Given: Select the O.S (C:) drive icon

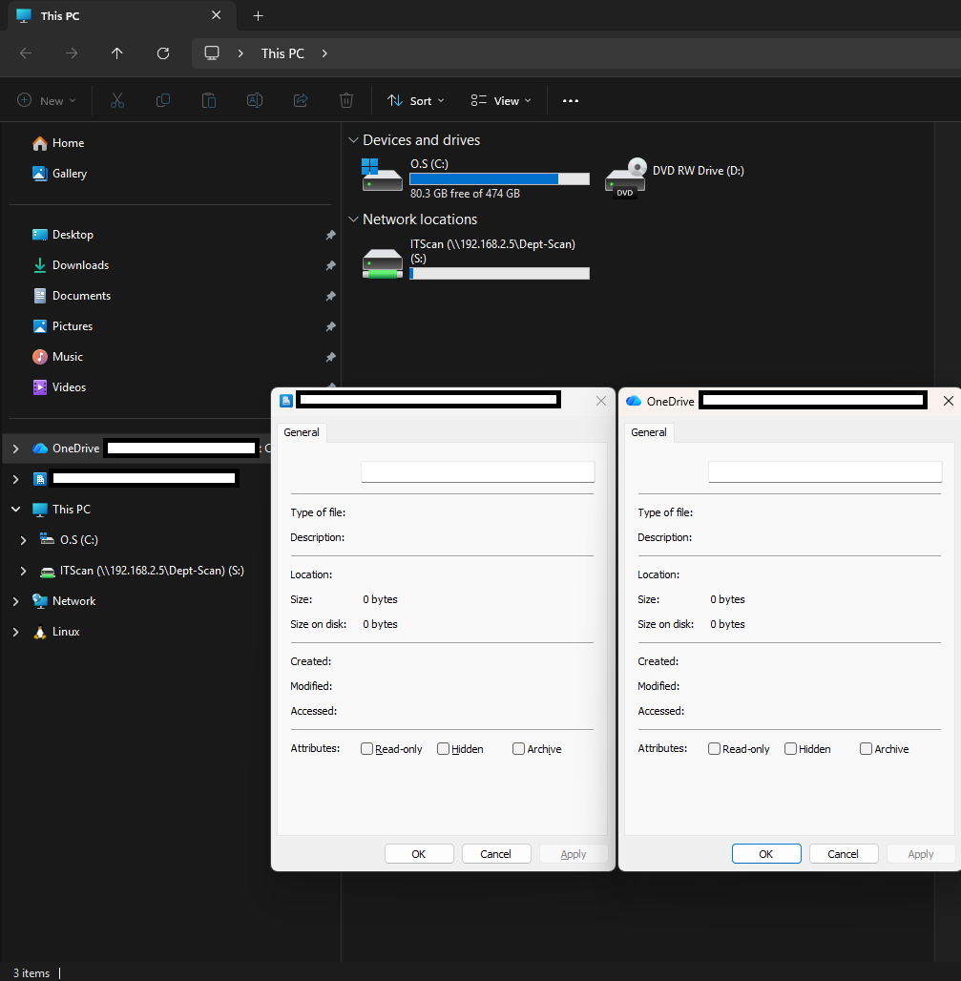Looking at the screenshot, I should click(382, 175).
